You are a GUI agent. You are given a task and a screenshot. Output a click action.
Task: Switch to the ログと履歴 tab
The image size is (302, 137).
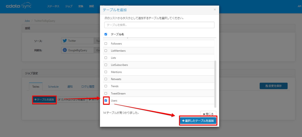pos(88,86)
